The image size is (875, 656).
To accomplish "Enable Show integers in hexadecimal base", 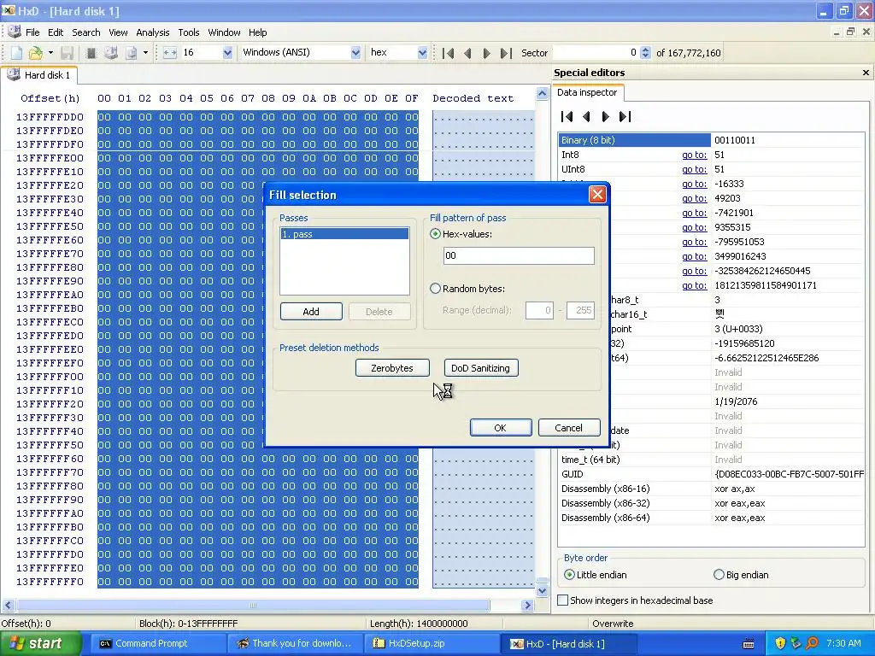I will point(563,600).
